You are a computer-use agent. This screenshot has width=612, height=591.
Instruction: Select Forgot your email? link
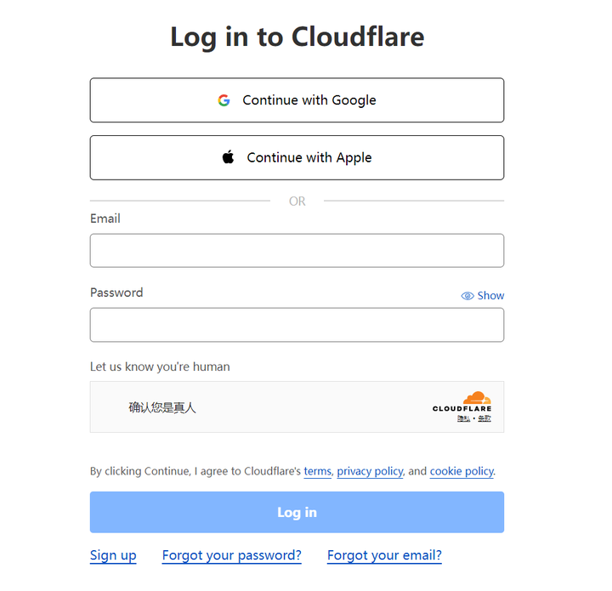(x=384, y=555)
